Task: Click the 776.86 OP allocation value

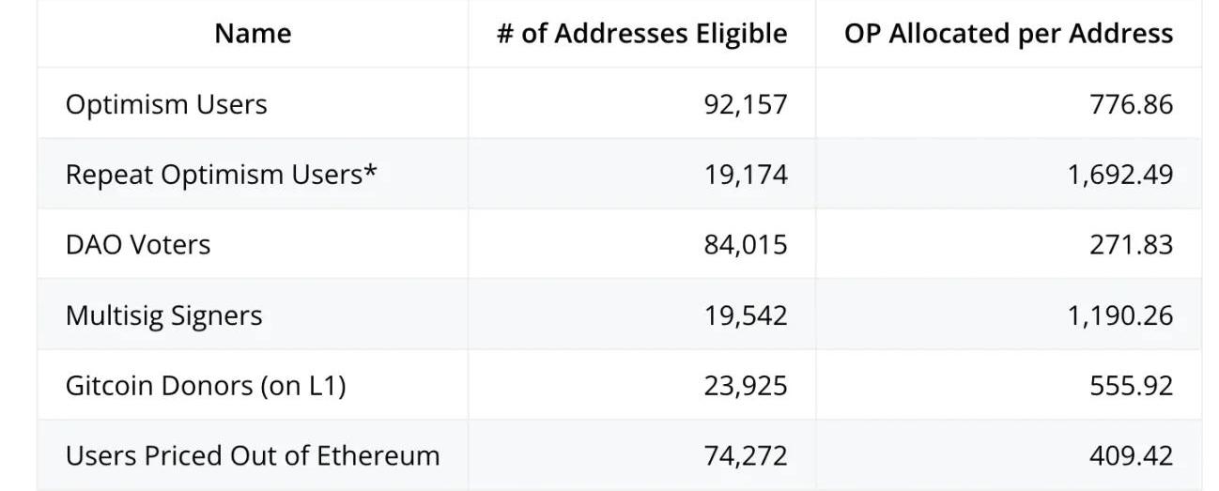Action: [1131, 103]
